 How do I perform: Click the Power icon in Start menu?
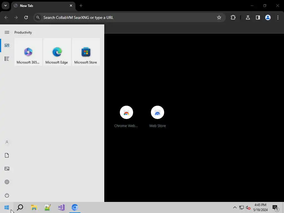[x=7, y=195]
